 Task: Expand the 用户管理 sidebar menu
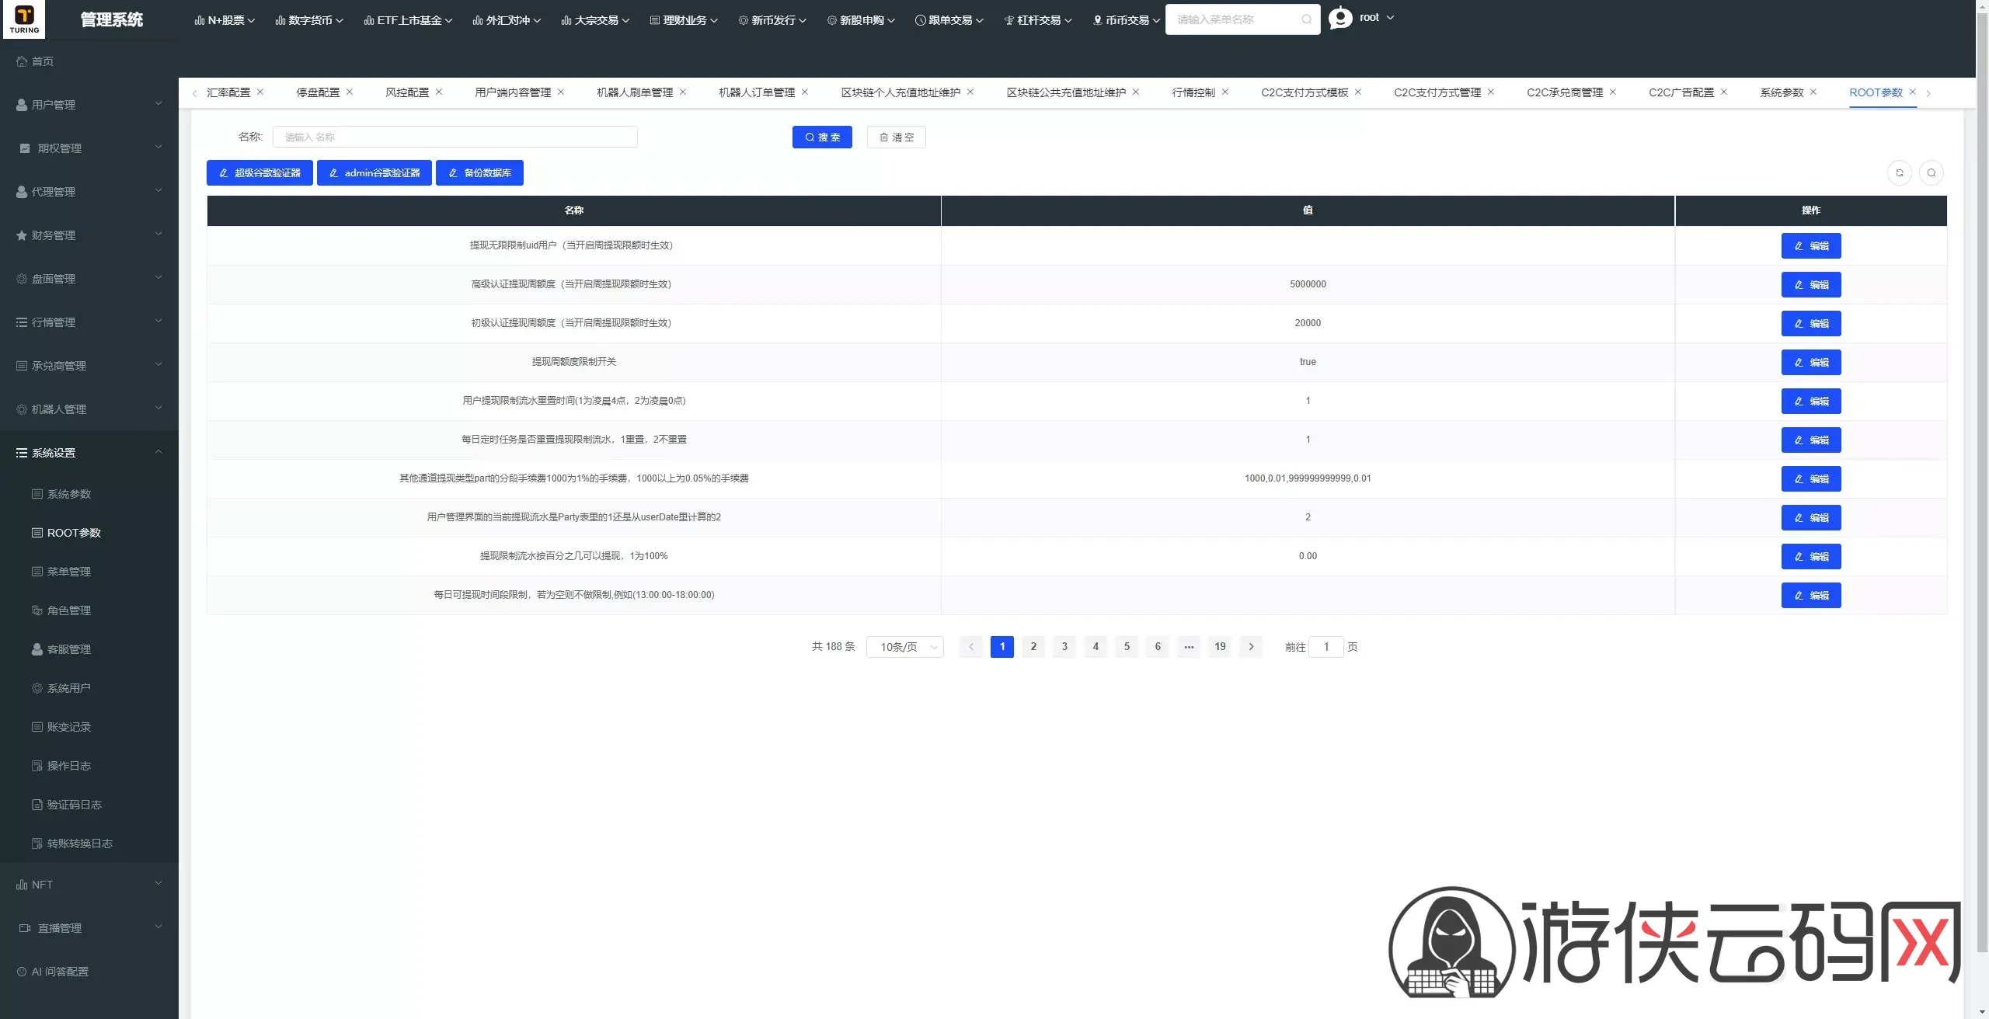89,104
